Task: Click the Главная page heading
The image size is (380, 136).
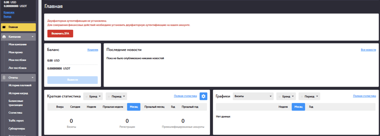Action: (x=53, y=7)
